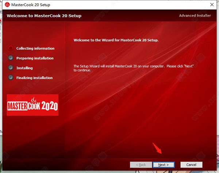
Task: Click the Cancel button
Action: click(x=191, y=165)
